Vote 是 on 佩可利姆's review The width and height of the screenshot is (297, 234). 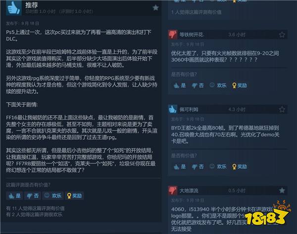pyautogui.click(x=180, y=167)
